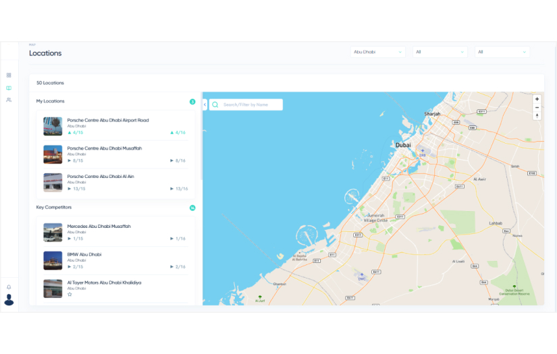This screenshot has width=557, height=354.
Task: Select Mercedes Abu Dhabi Musaffah name
Action: (99, 227)
